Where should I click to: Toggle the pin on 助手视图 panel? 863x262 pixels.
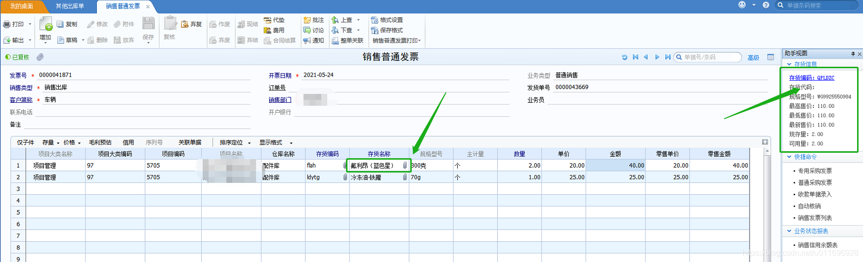coord(853,53)
